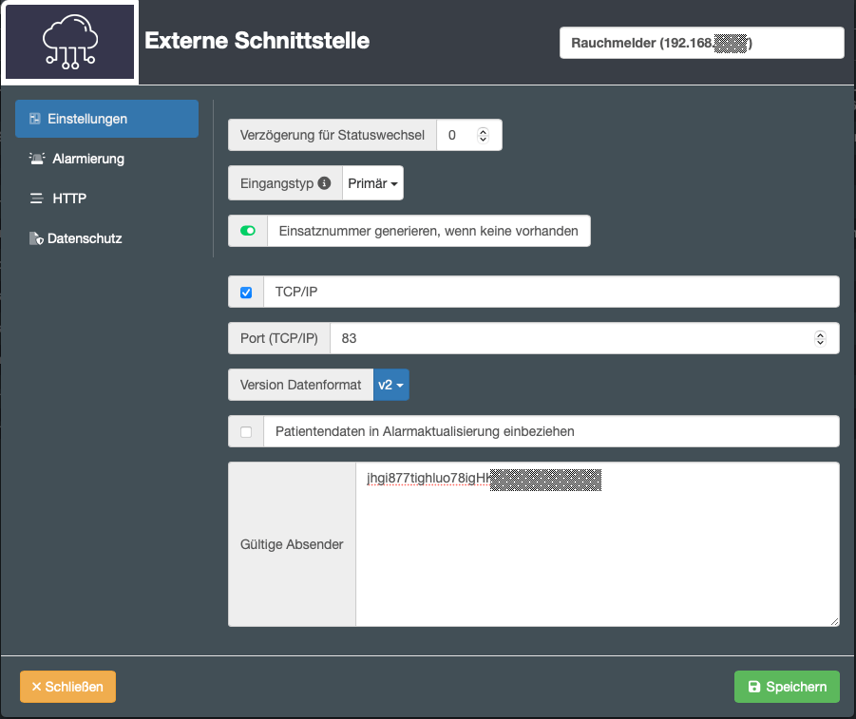Enable Patientendaten in Alarmaktualisierung checkbox
856x719 pixels.
246,431
